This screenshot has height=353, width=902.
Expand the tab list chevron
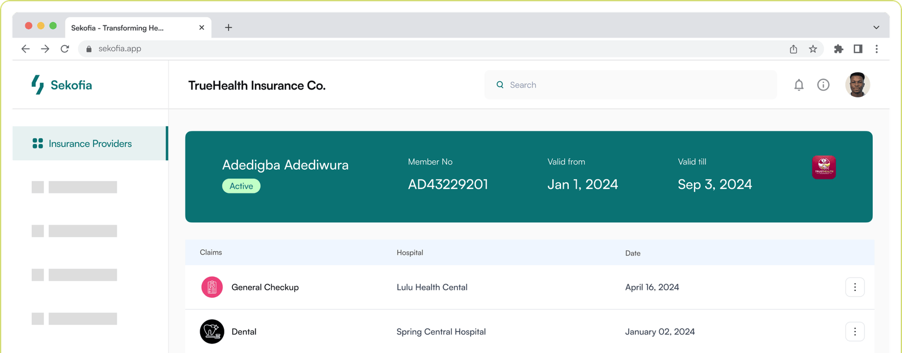876,28
